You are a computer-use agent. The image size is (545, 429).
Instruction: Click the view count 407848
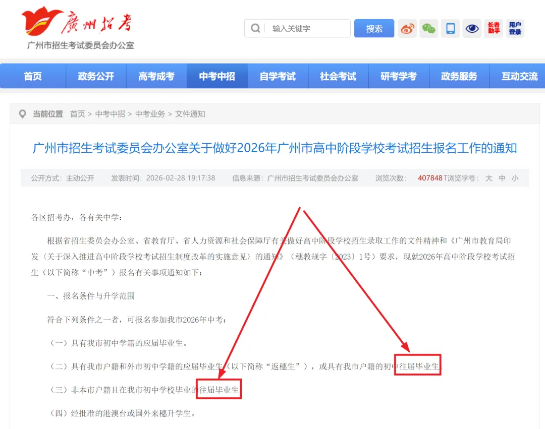[x=430, y=178]
